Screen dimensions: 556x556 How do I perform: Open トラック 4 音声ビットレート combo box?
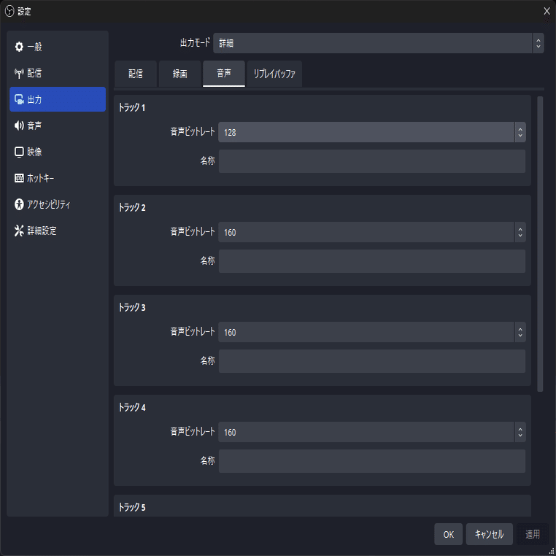click(x=372, y=432)
